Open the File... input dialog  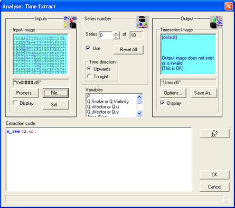pyautogui.click(x=56, y=93)
